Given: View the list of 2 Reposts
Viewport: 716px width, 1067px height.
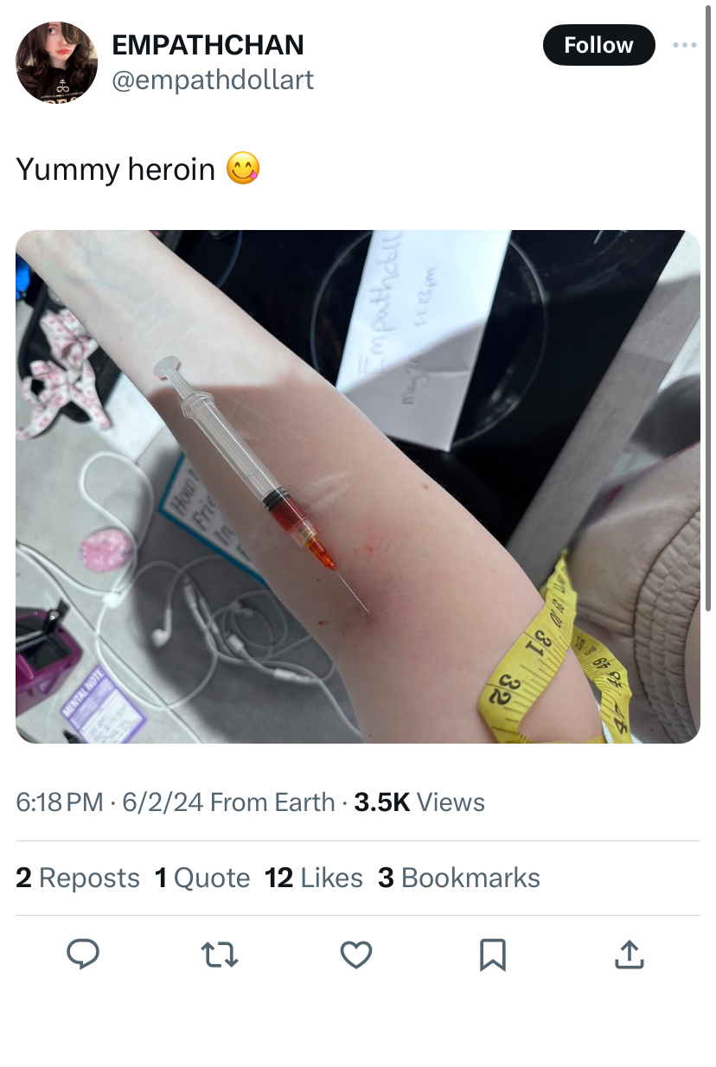Looking at the screenshot, I should [x=78, y=878].
